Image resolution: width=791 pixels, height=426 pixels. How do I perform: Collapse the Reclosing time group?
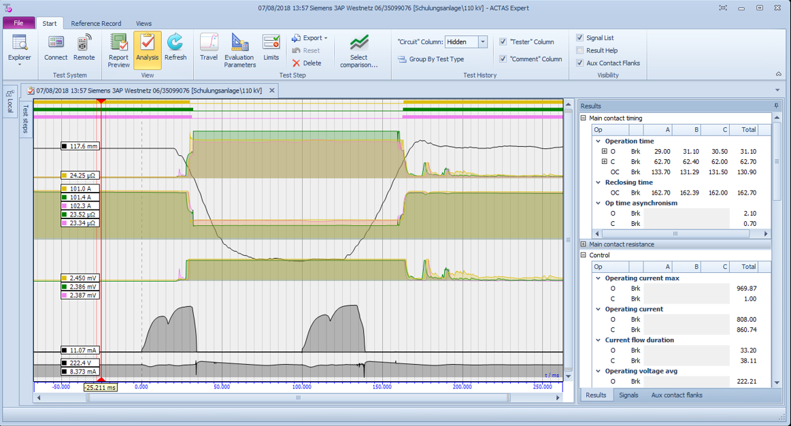[x=599, y=182]
